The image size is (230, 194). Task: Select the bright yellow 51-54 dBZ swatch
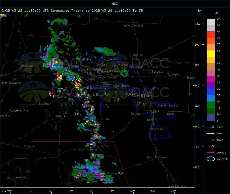point(211,54)
